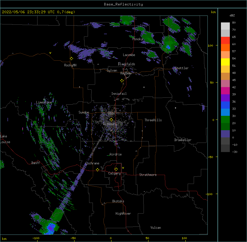247x242 pixels.
Task: Click the yellow diamond marker between Olds and Didsbury
Action: (111, 120)
